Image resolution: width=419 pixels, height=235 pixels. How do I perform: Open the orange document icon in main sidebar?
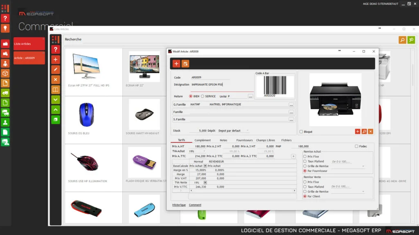[5, 83]
